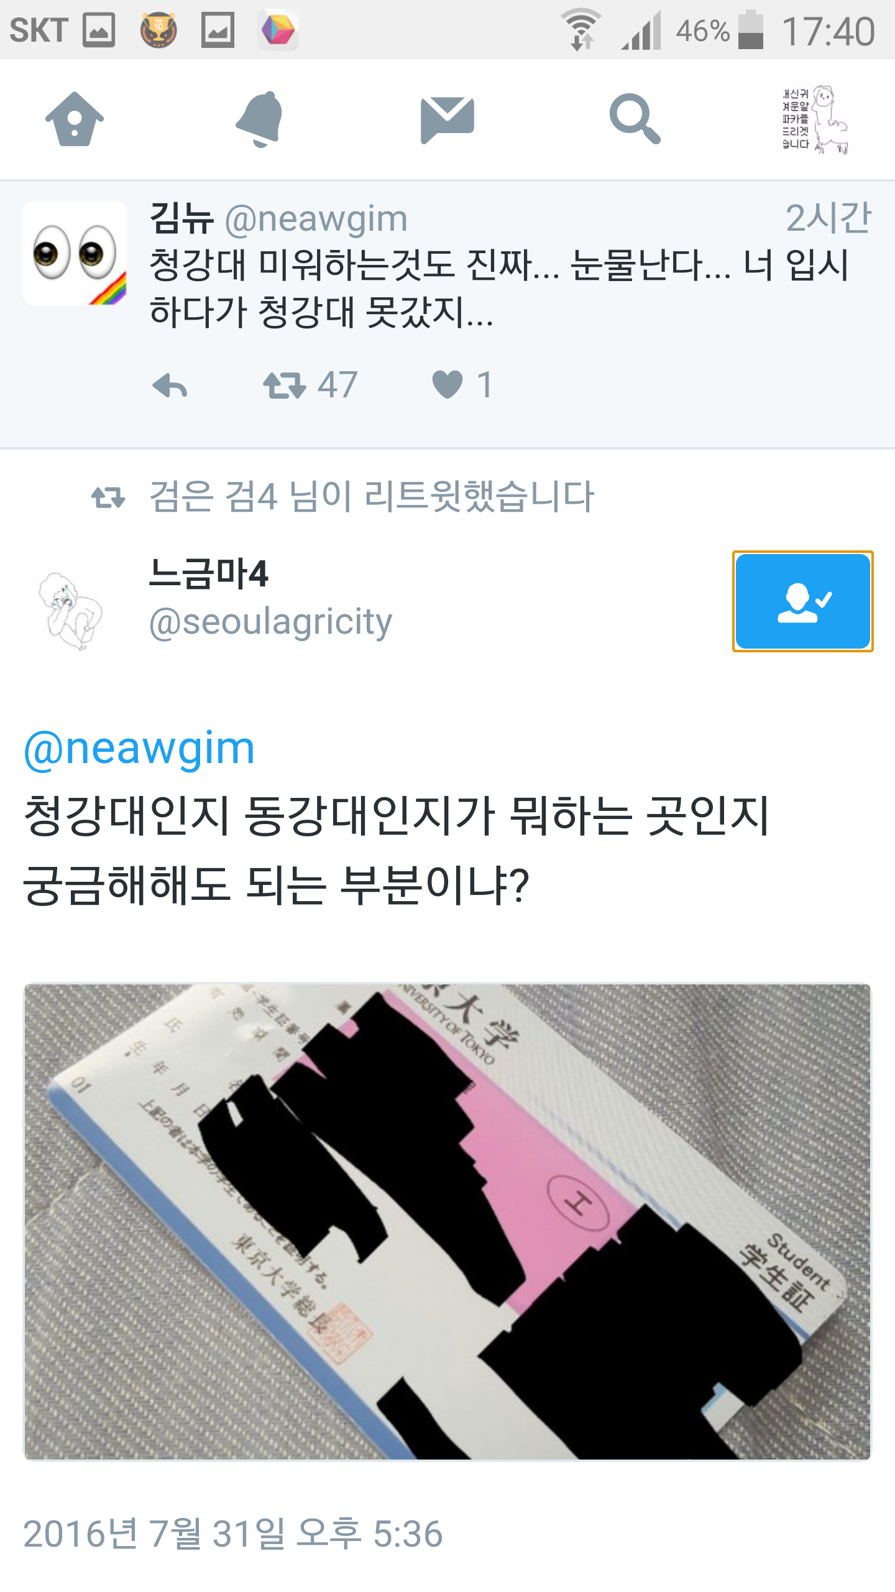
Task: Tap the @neawgim mention link
Action: coord(139,748)
